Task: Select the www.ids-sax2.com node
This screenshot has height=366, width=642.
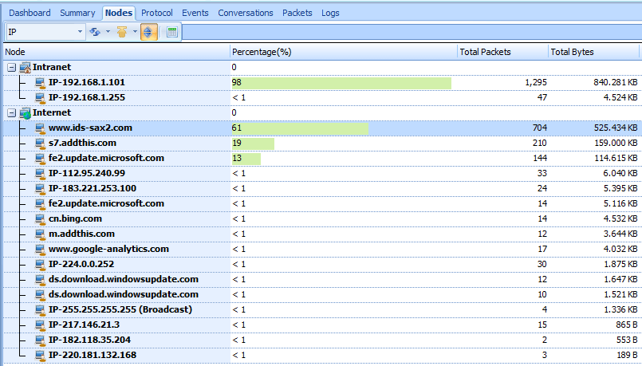Action: tap(90, 128)
